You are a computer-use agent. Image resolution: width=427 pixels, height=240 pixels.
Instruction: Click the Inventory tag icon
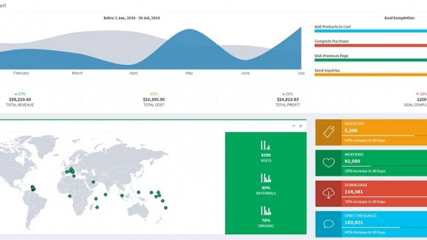[x=328, y=132]
